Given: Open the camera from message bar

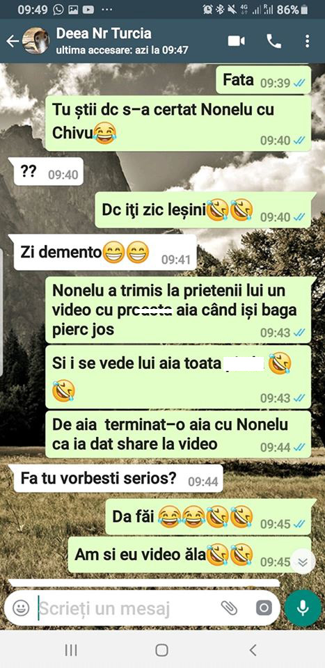Looking at the screenshot, I should click(x=264, y=608).
